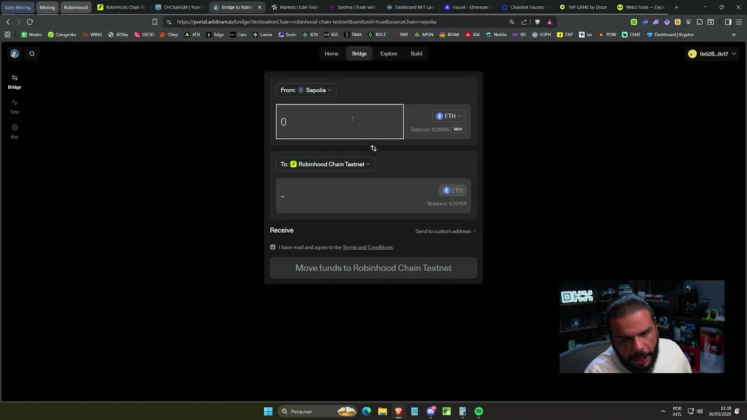The image size is (747, 420).
Task: Open the wallet account 0x52B...8c17 dropdown
Action: pos(711,54)
